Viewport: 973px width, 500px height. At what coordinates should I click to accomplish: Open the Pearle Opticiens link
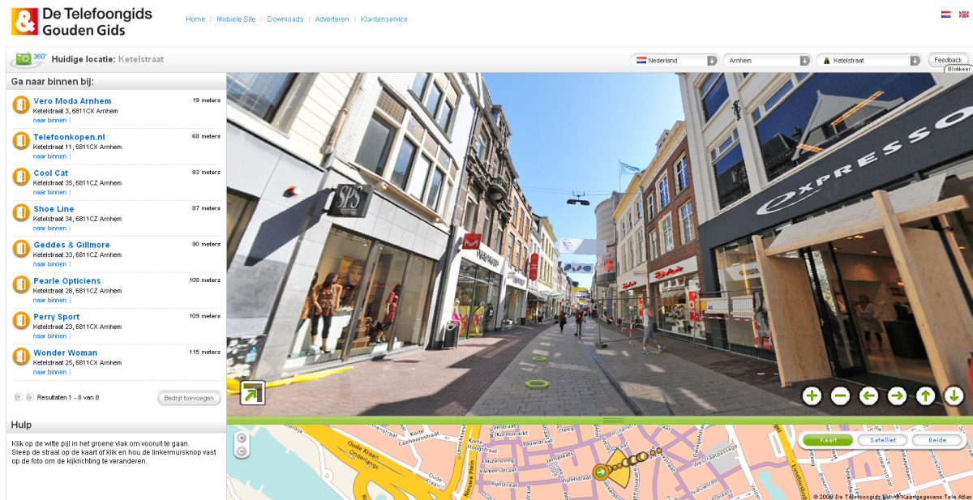pos(67,281)
